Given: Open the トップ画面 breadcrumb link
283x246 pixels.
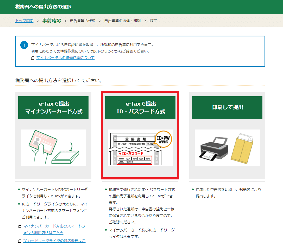Looking at the screenshot, I should tap(24, 21).
